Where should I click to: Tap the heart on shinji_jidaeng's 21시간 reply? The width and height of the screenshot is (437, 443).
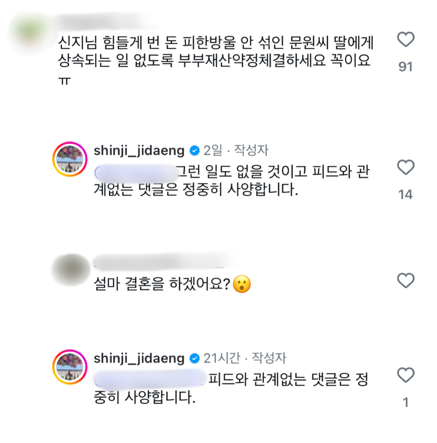pos(406,375)
